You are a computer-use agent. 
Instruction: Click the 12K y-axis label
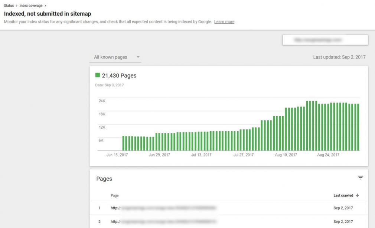(x=102, y=127)
